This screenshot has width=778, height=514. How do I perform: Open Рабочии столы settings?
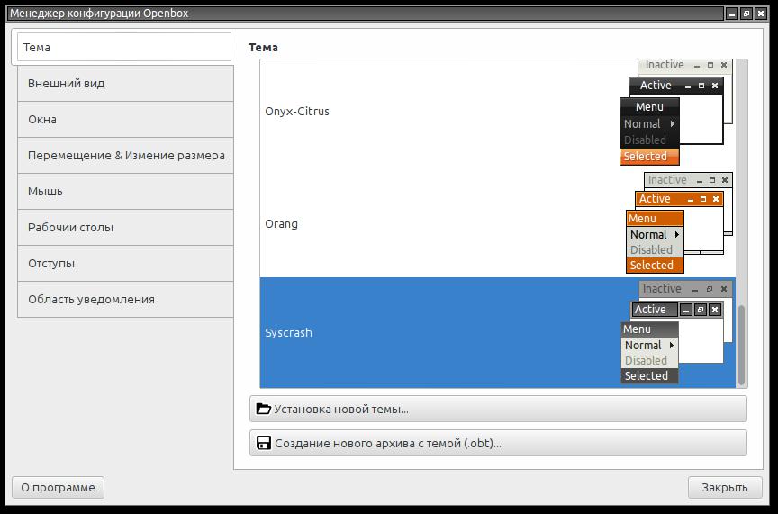(x=125, y=227)
